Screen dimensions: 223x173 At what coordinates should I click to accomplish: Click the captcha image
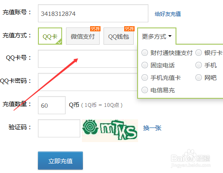[x=110, y=131]
